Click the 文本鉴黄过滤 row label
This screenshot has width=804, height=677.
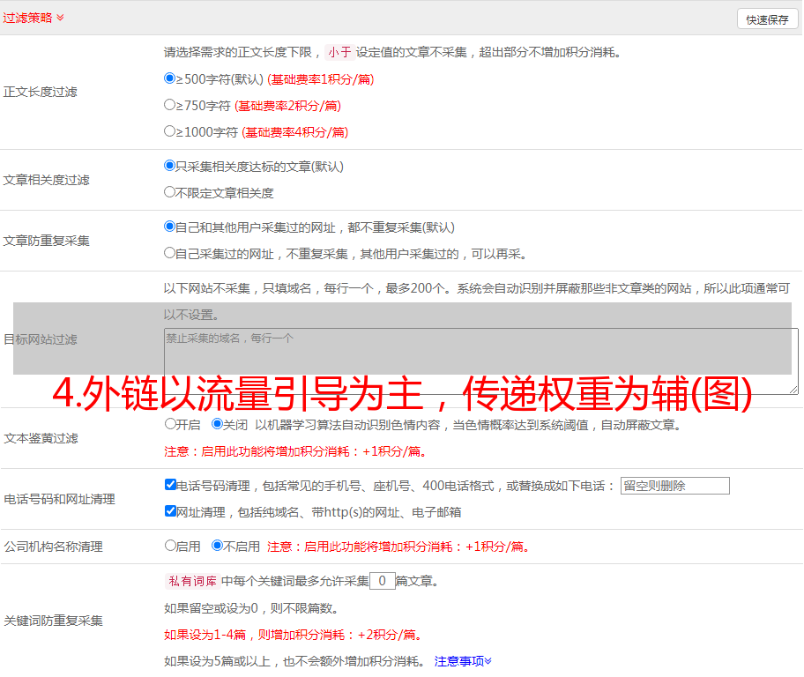[x=41, y=438]
